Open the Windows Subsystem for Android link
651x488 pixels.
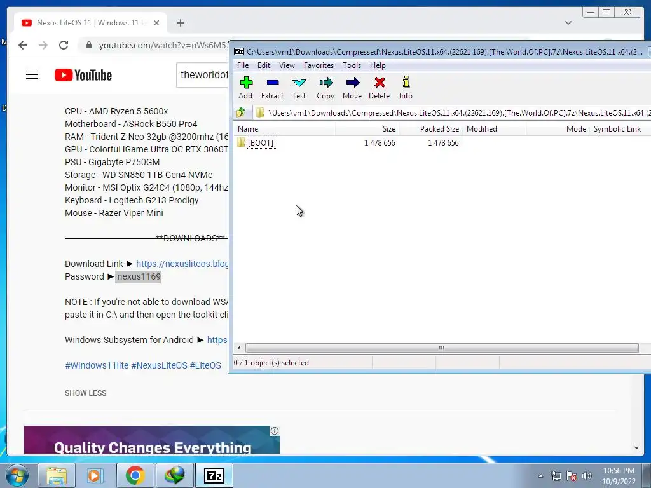[x=217, y=340]
